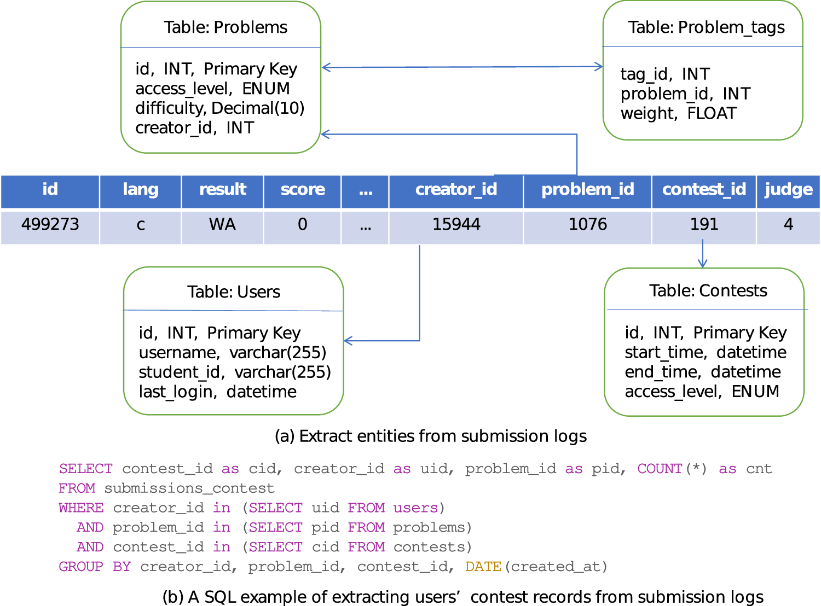
Task: Click caption '(b) A SQL example of extracting...'
Action: point(463,597)
